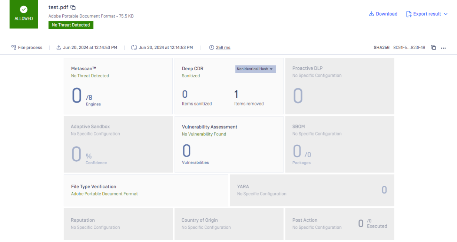Open the Vulnerability Assessment card
Image resolution: width=457 pixels, height=242 pixels.
click(229, 144)
